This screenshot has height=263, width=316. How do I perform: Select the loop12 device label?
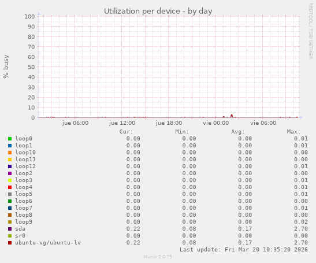coord(25,166)
